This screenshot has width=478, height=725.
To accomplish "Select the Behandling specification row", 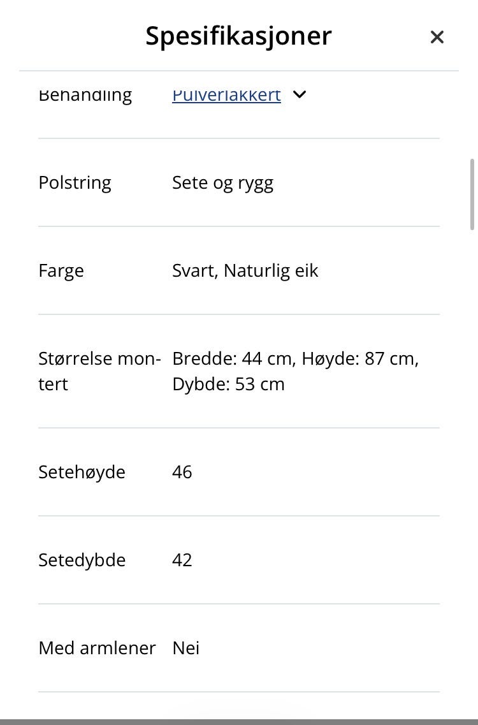I will coord(85,94).
